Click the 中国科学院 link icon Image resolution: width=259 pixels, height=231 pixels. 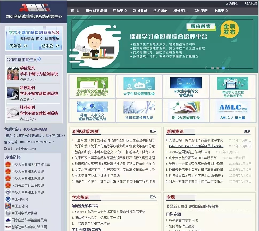tap(8, 199)
